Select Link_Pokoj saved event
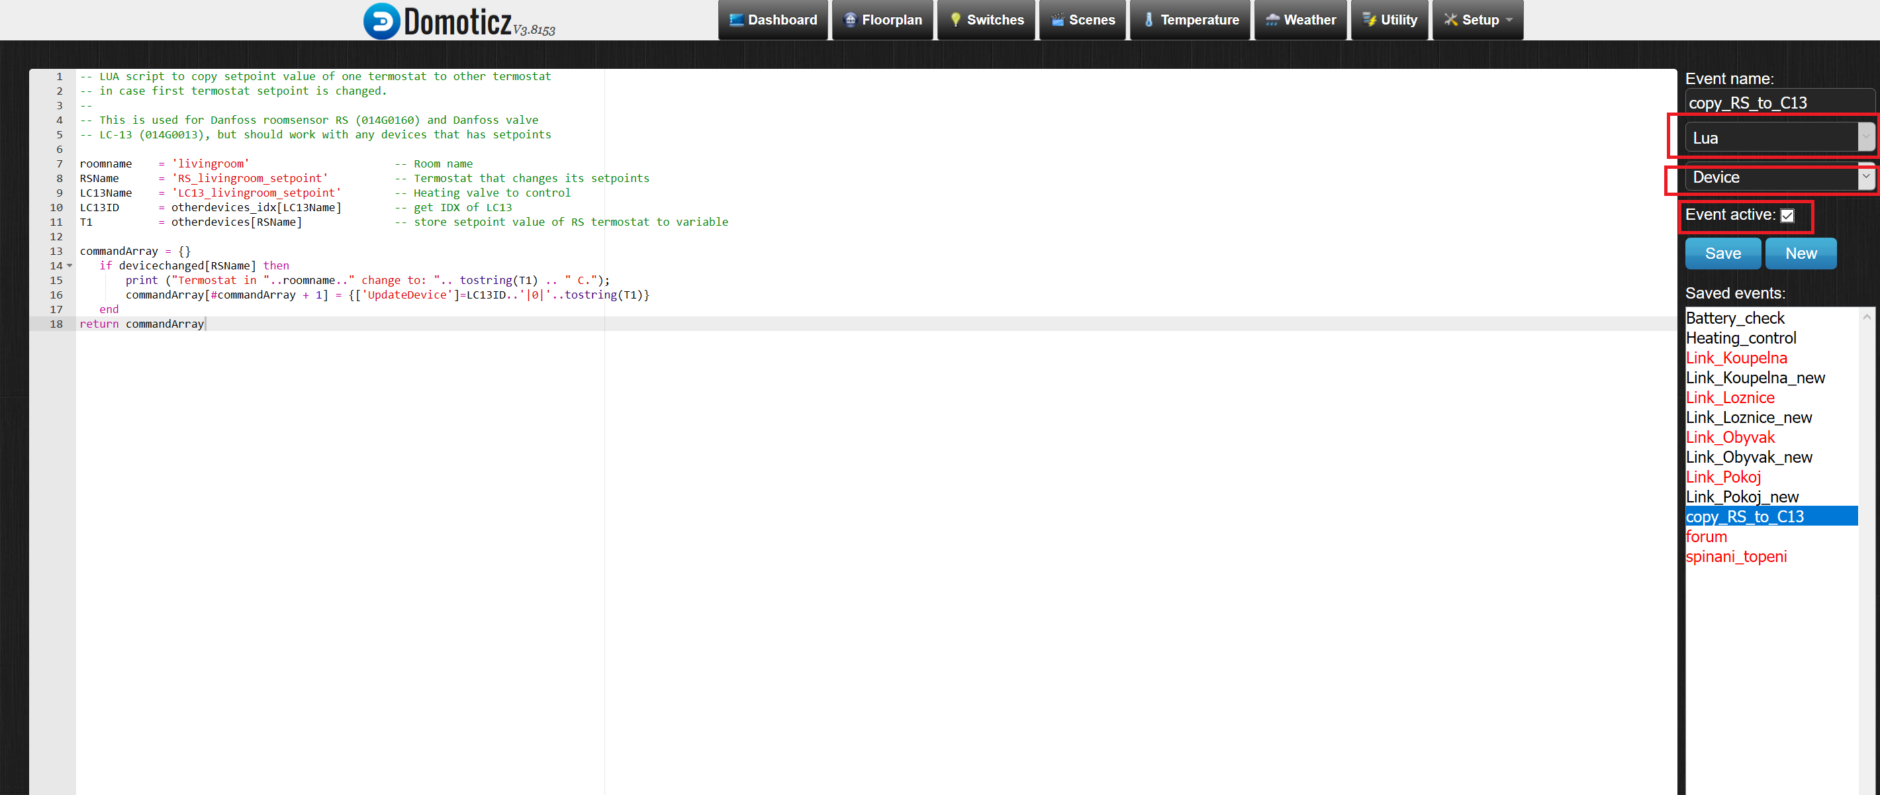Viewport: 1880px width, 795px height. coord(1771,477)
